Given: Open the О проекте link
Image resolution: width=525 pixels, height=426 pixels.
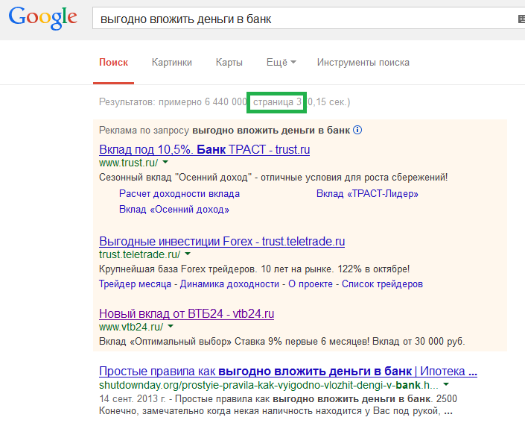Looking at the screenshot, I should [x=311, y=284].
